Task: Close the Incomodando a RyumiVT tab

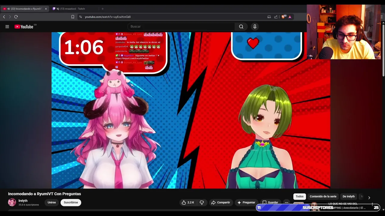Action: (x=46, y=9)
